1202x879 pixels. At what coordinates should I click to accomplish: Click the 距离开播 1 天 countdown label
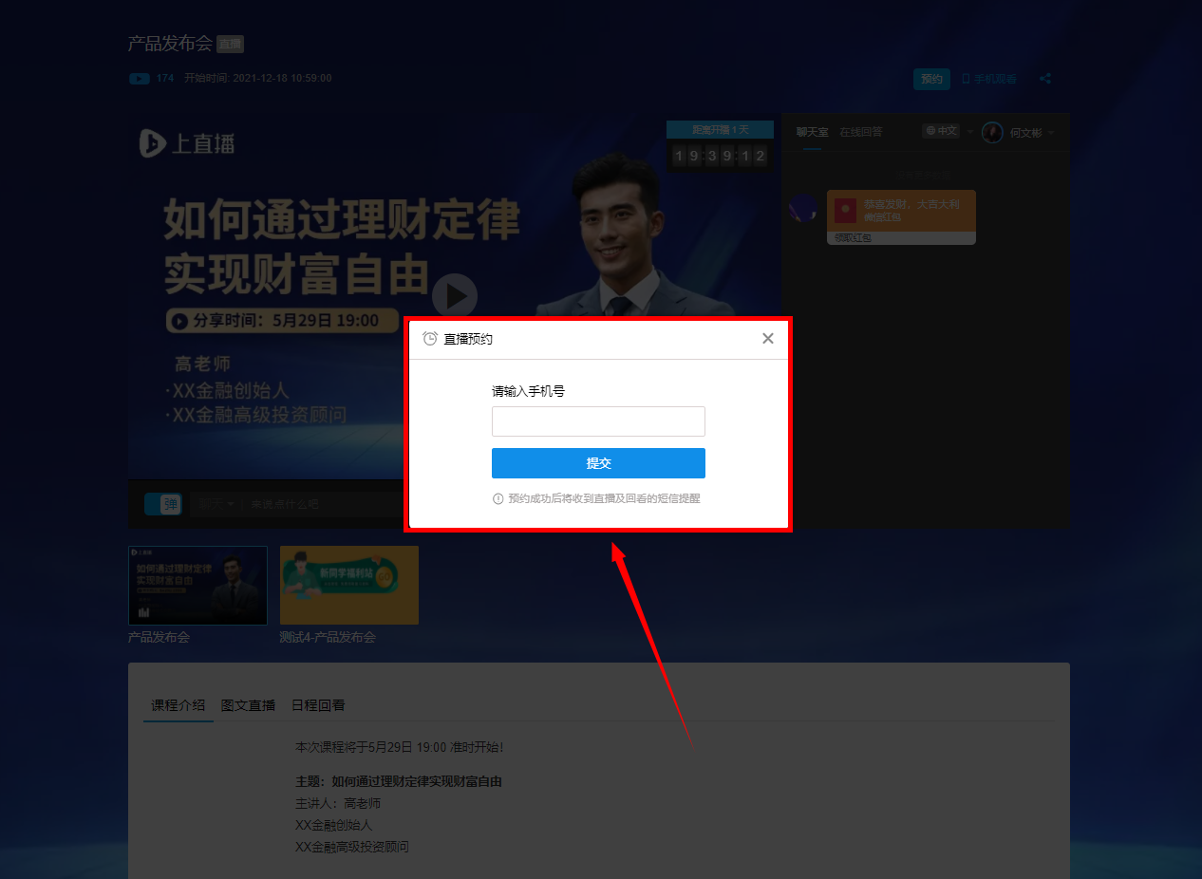click(x=720, y=130)
